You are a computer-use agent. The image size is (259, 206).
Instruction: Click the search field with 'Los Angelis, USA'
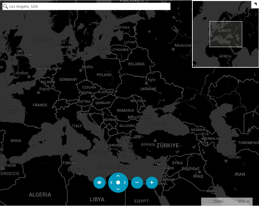pyautogui.click(x=86, y=6)
